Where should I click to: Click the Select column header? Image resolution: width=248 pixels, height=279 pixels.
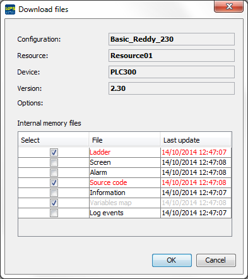(54, 140)
